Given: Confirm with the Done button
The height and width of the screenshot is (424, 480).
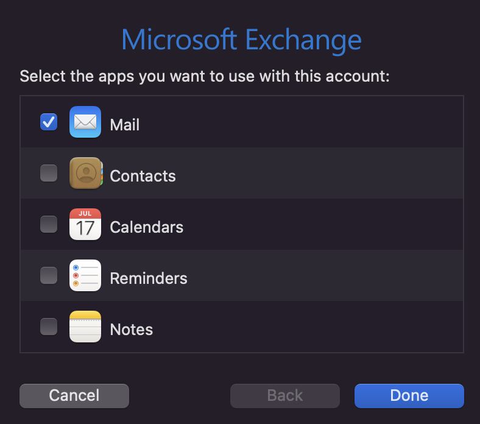Looking at the screenshot, I should 409,395.
